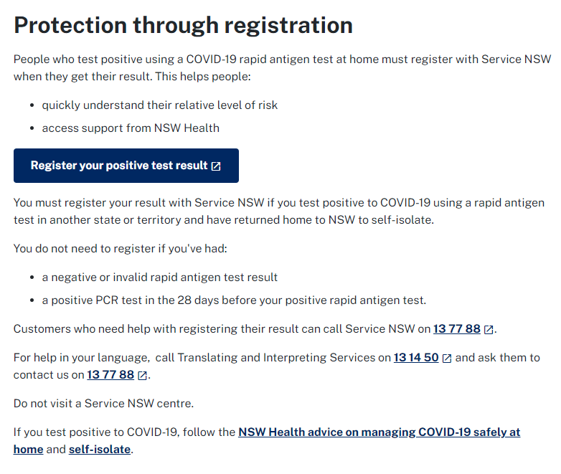The height and width of the screenshot is (474, 561).
Task: Click the external icon beside the first 13 77 88
Action: pyautogui.click(x=489, y=329)
